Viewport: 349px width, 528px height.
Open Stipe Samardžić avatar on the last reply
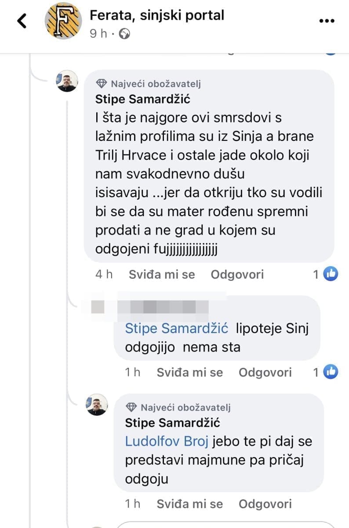click(97, 405)
